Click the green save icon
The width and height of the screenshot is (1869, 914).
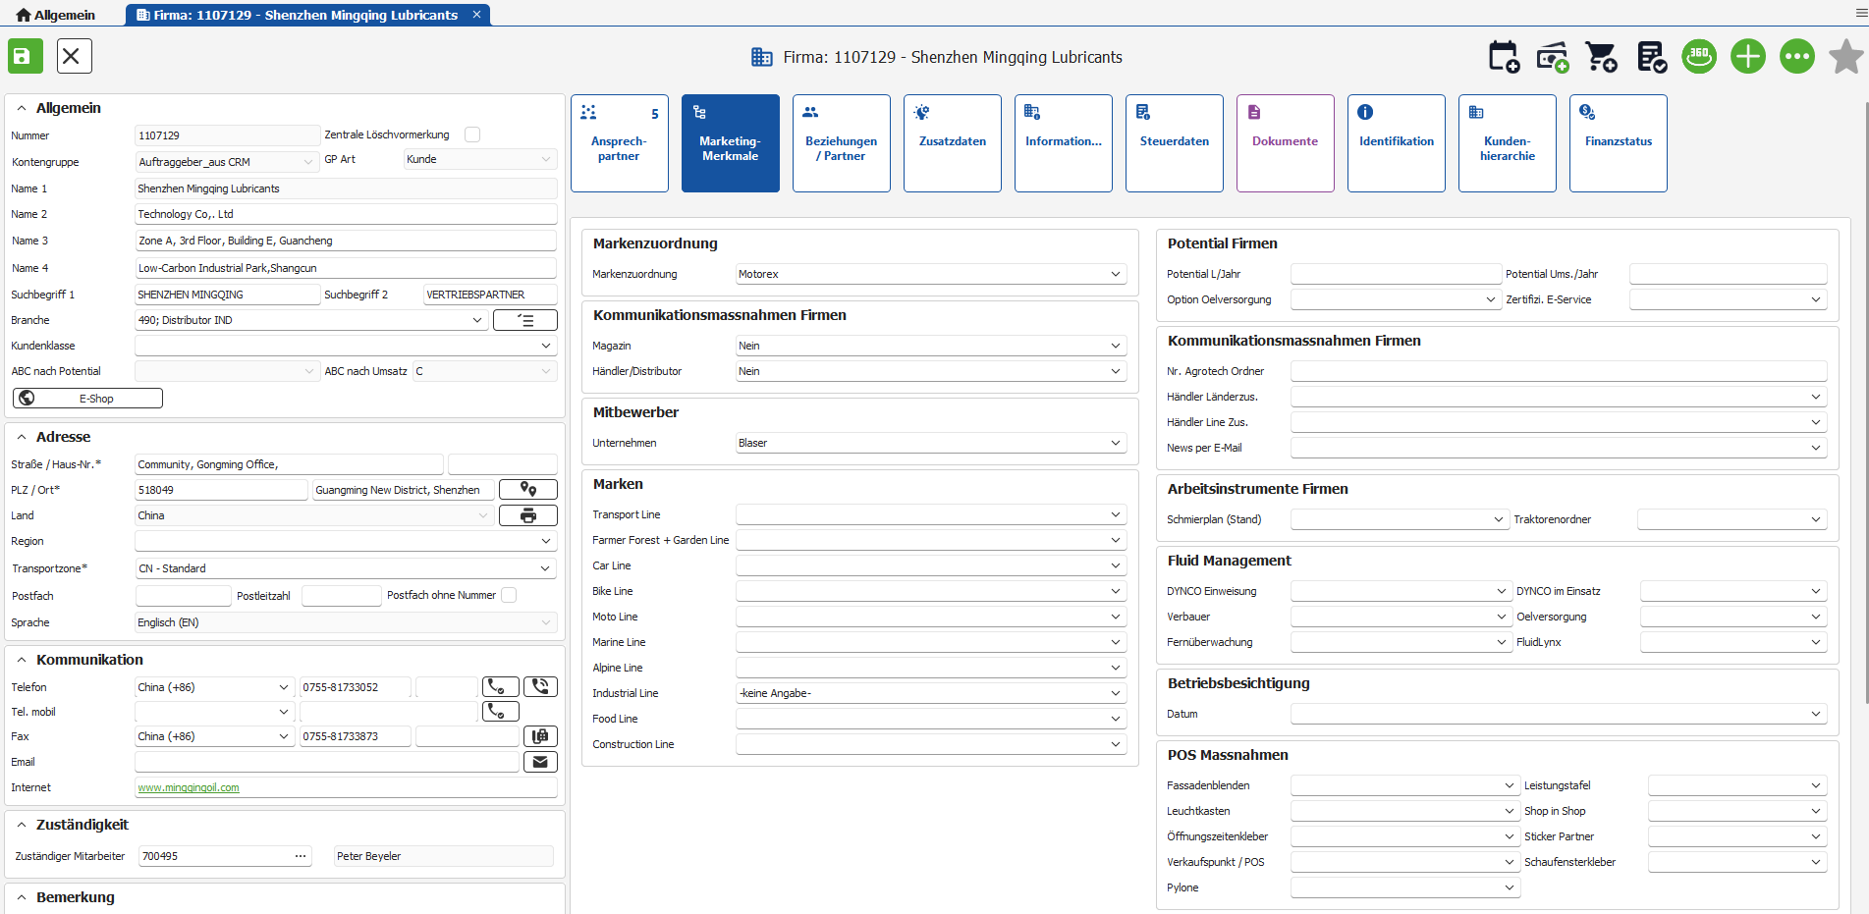coord(26,56)
